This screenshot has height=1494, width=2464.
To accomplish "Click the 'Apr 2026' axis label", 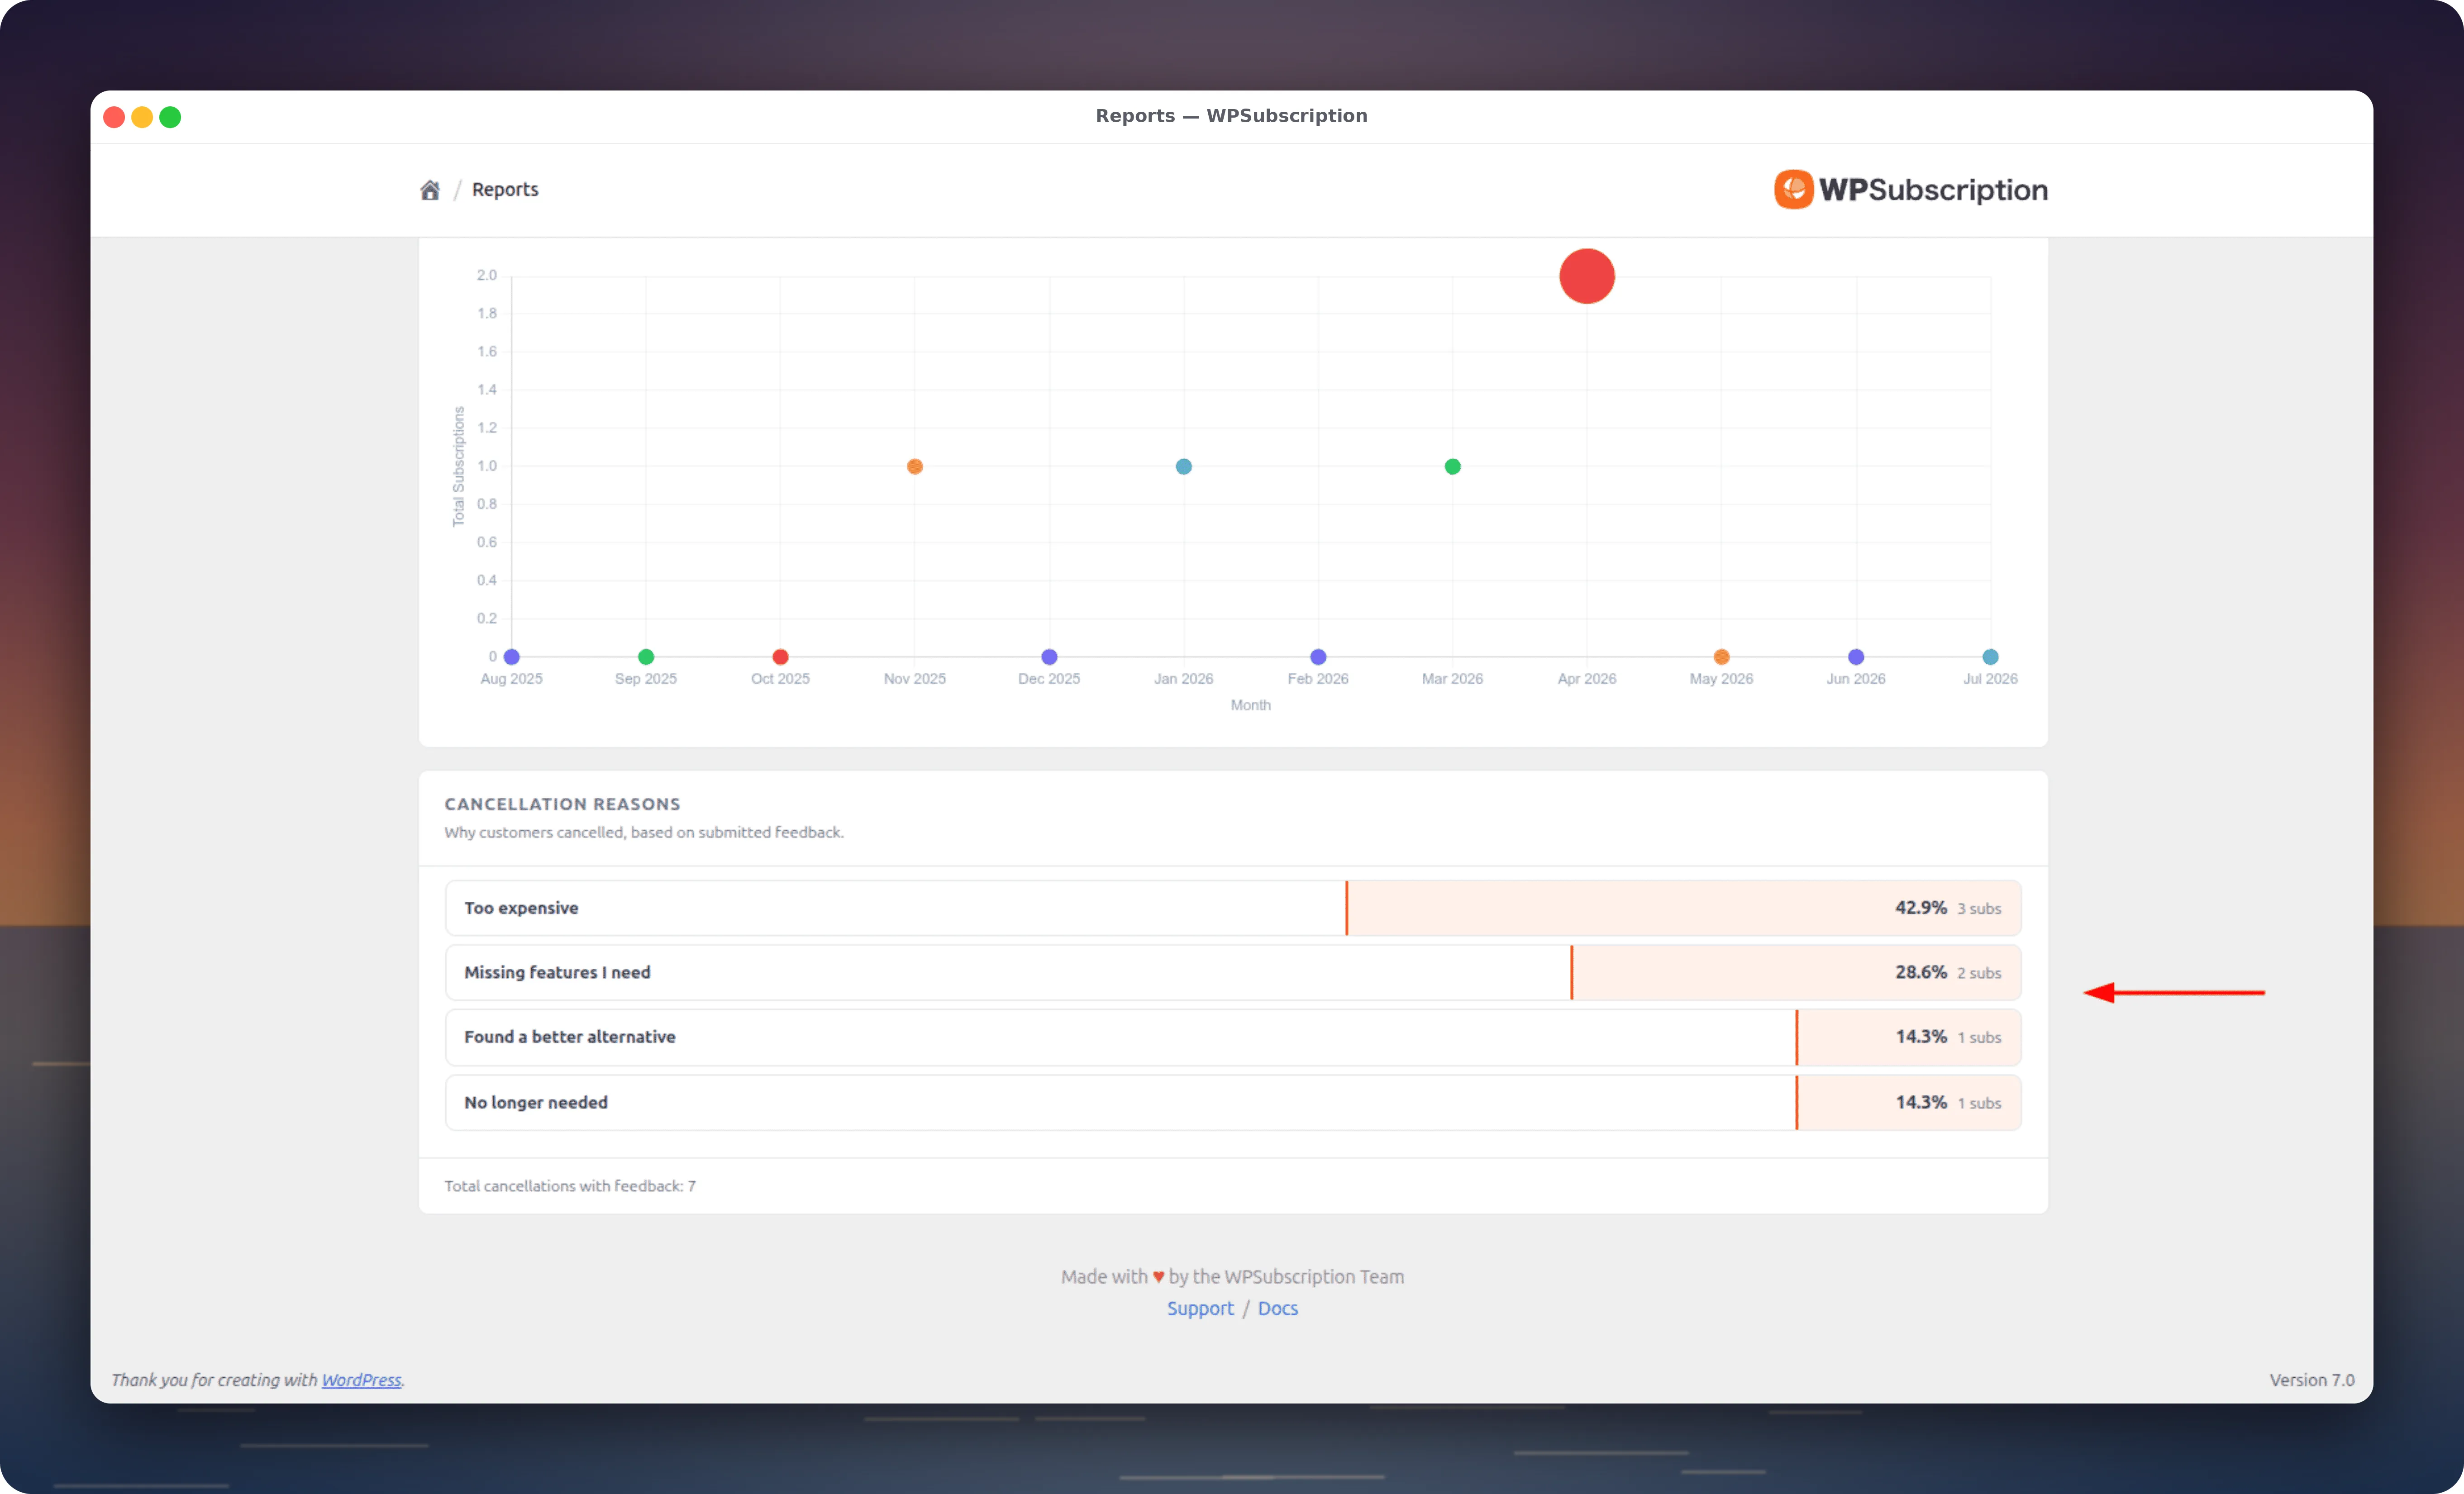I will tap(1587, 679).
